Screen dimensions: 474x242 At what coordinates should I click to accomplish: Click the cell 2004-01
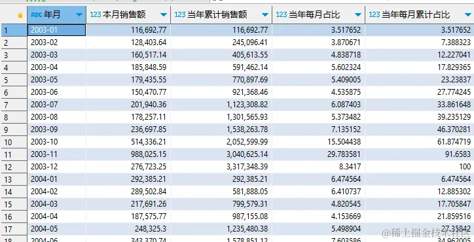(56, 179)
